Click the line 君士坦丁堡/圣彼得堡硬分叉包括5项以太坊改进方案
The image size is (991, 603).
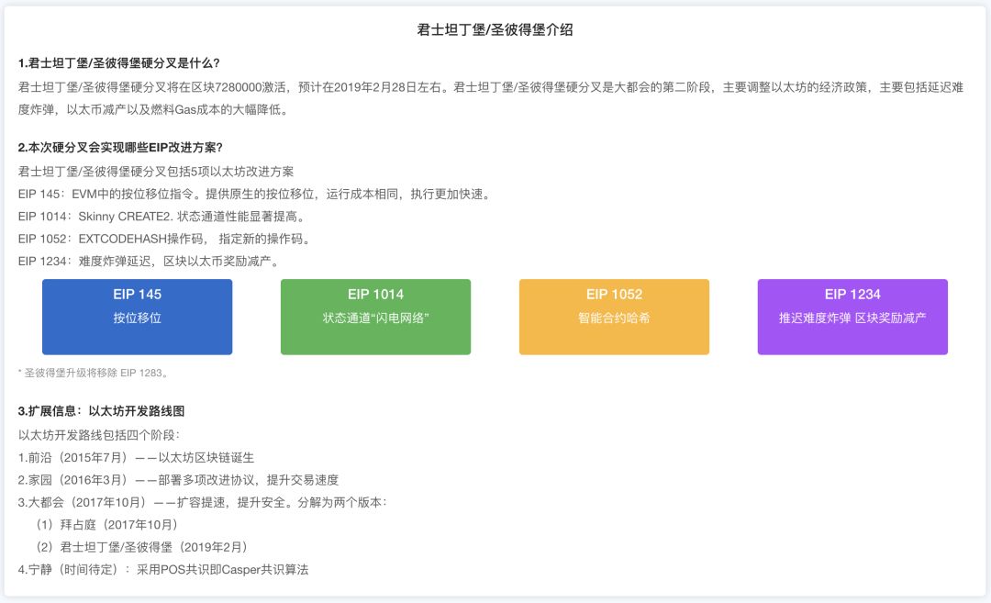[156, 172]
